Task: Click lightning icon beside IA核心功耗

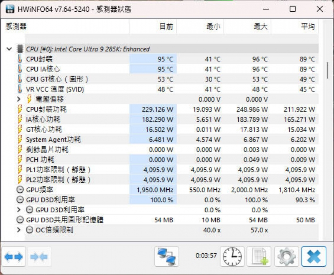Action: [x=20, y=119]
